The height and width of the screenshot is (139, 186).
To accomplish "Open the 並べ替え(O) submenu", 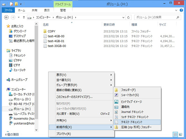I will 81,80.
